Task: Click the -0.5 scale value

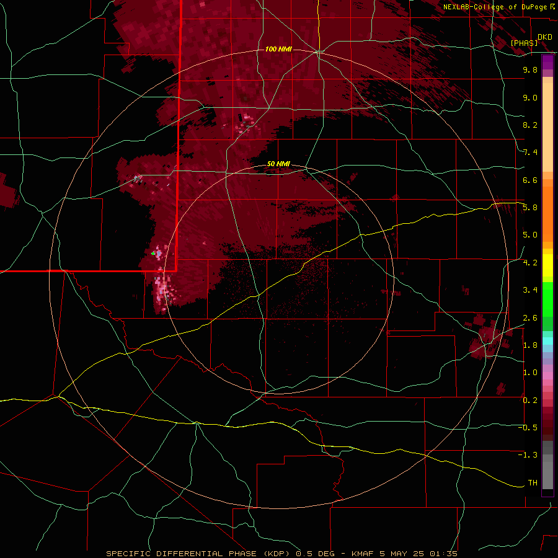Action: pyautogui.click(x=528, y=428)
